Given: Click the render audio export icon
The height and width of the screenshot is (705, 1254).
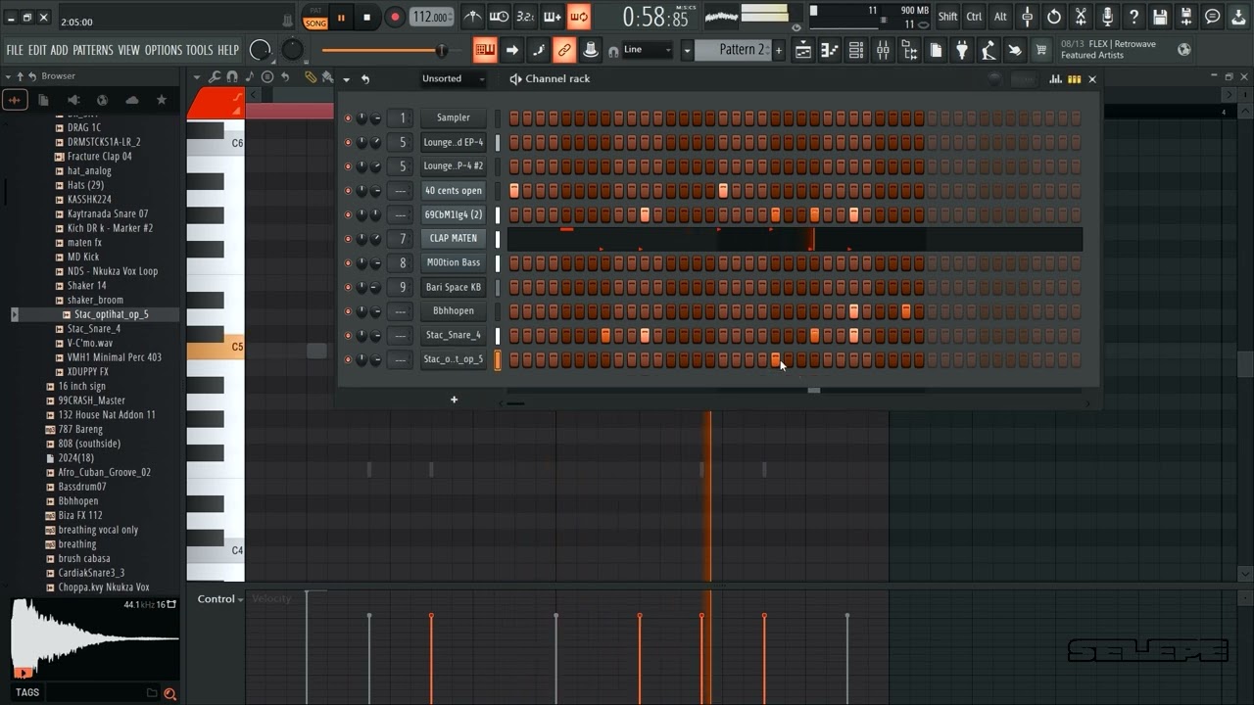Looking at the screenshot, I should pyautogui.click(x=1186, y=17).
